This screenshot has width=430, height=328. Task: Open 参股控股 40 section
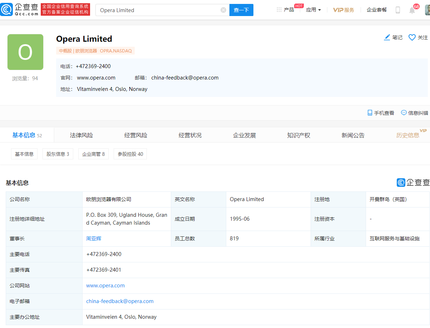[x=130, y=154]
